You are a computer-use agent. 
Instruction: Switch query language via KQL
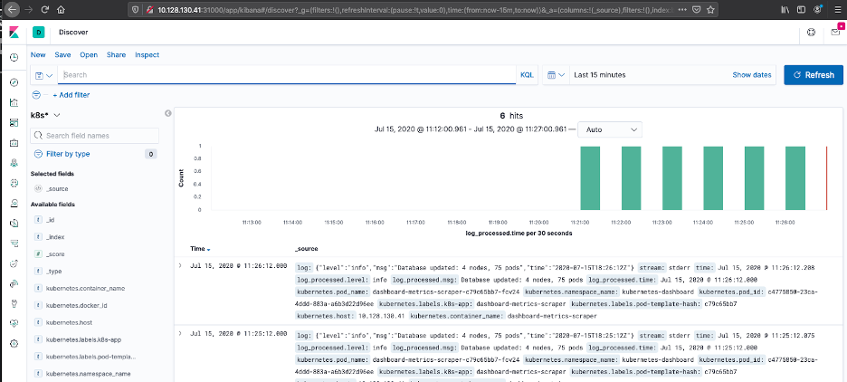pos(527,75)
